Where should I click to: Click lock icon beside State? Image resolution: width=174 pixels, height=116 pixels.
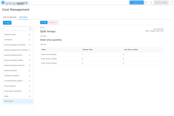pyautogui.click(x=30, y=96)
